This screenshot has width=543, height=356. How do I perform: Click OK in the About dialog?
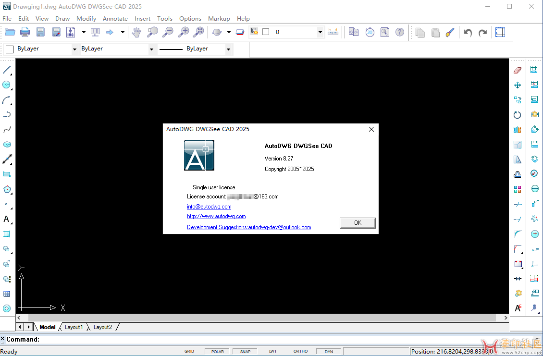358,222
